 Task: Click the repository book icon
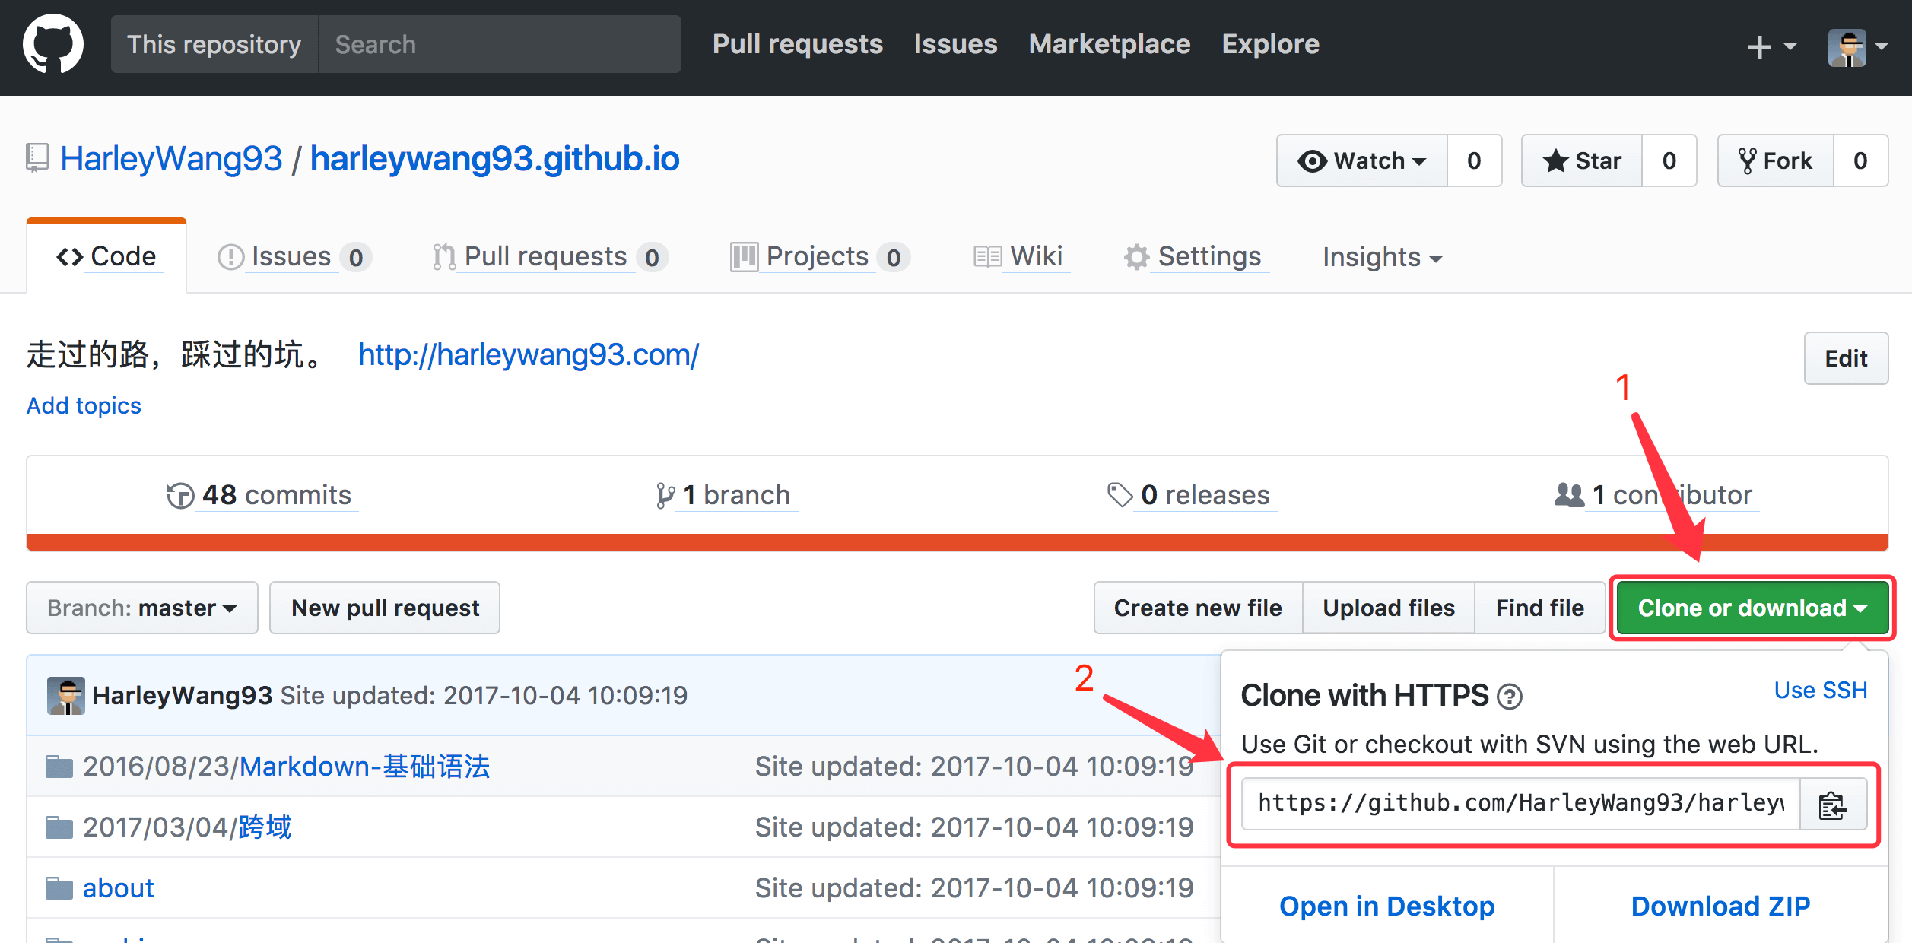37,158
